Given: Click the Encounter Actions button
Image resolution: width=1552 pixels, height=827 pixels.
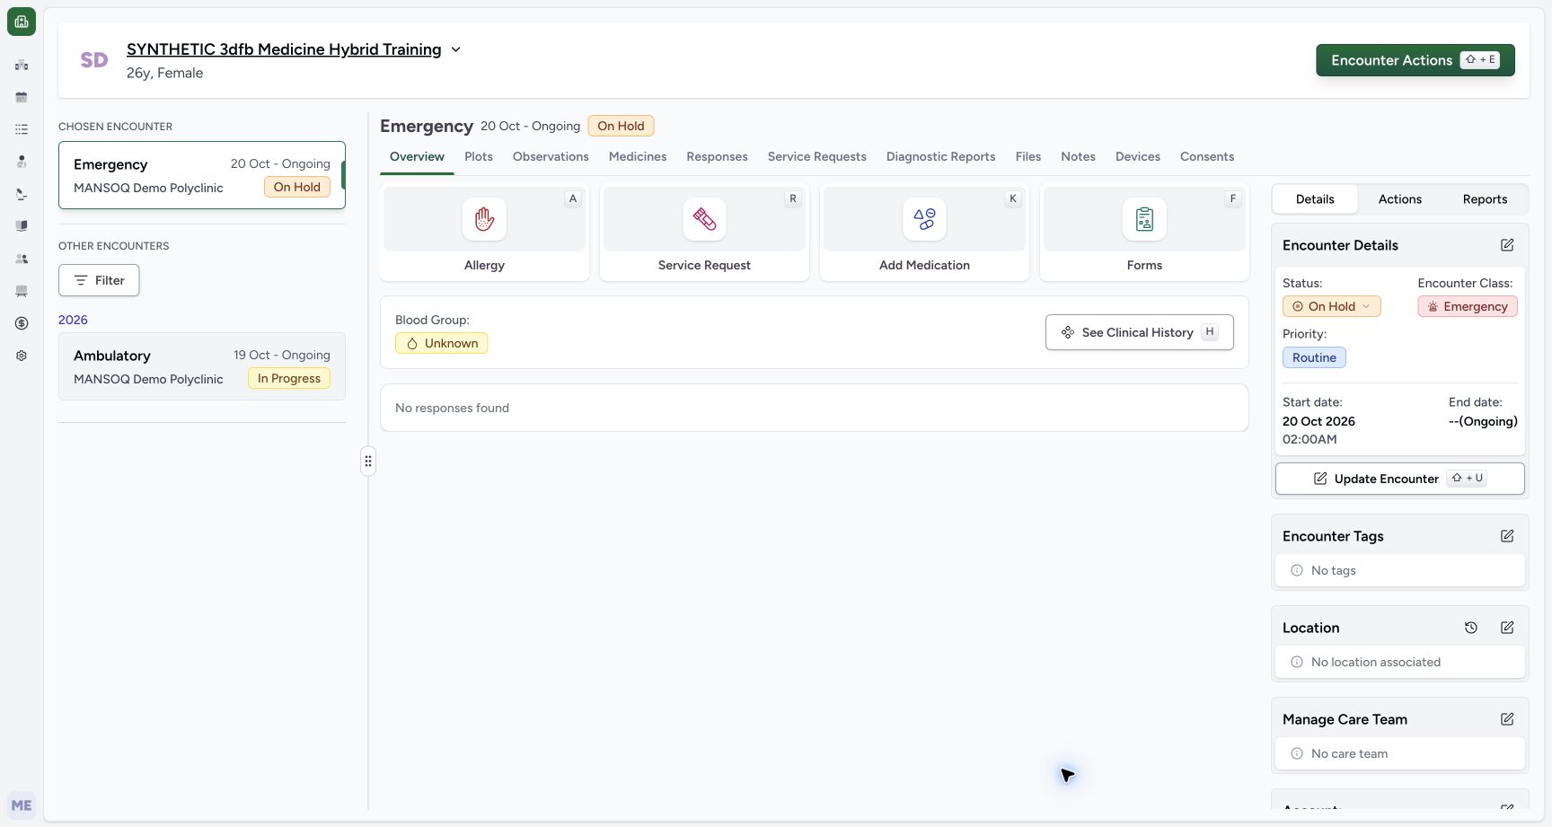Looking at the screenshot, I should click(x=1415, y=60).
